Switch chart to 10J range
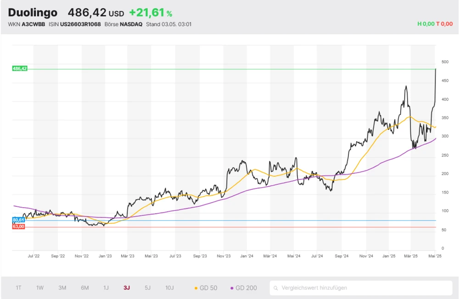Viewport: 459px width, 299px height. (169, 288)
